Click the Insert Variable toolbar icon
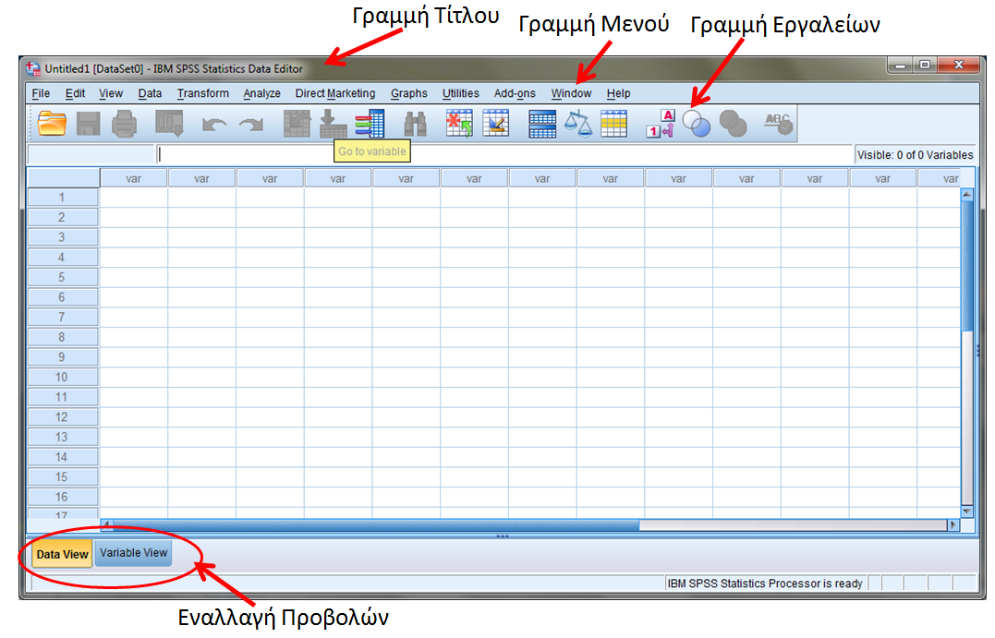 pos(495,123)
